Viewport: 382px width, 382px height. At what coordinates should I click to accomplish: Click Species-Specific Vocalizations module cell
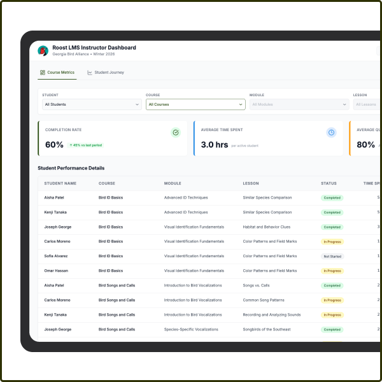coord(191,329)
